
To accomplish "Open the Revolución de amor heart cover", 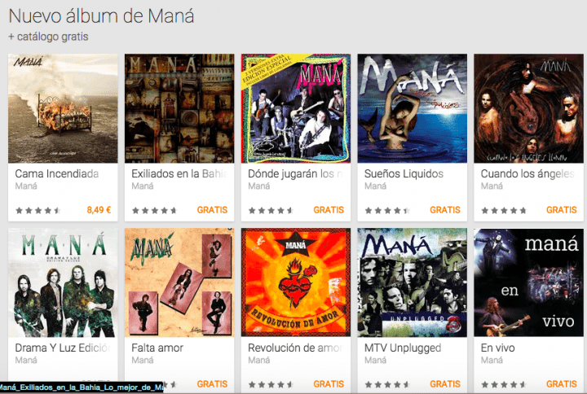I will (296, 282).
